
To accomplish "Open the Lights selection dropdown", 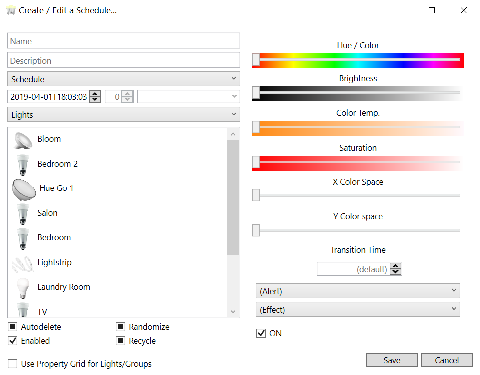I will pos(124,114).
